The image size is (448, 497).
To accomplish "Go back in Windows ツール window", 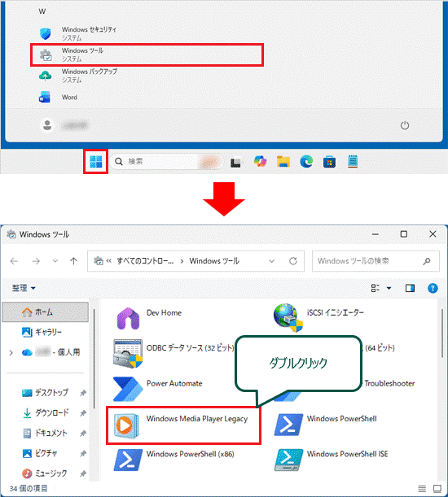I will (14, 261).
